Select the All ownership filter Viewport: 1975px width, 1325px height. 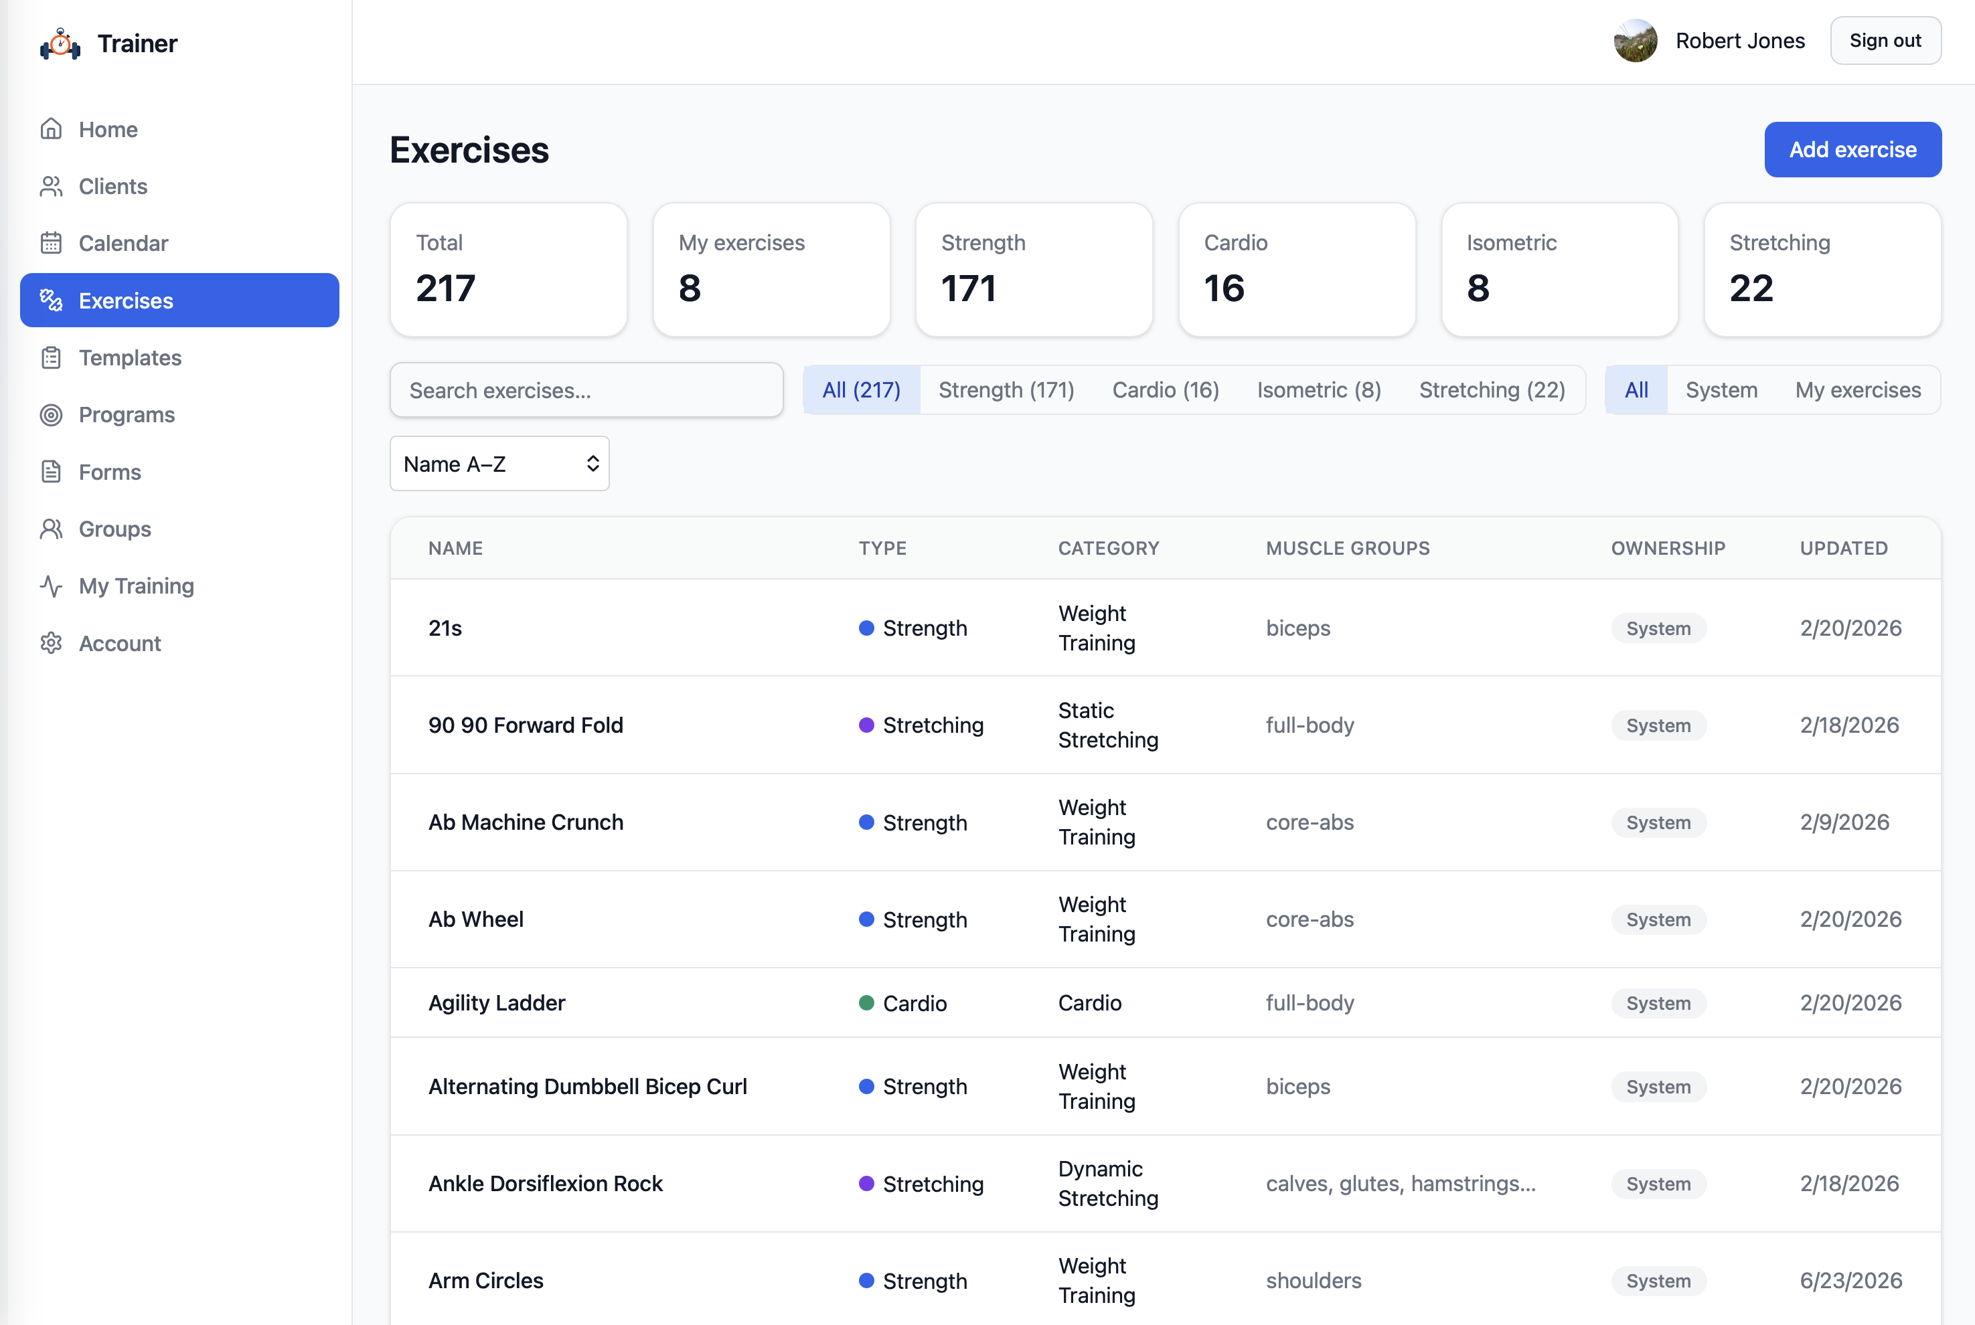(x=1636, y=389)
